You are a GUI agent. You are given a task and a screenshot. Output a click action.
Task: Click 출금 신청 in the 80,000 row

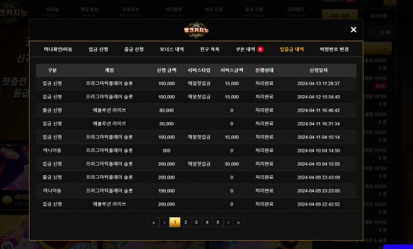[52, 110]
